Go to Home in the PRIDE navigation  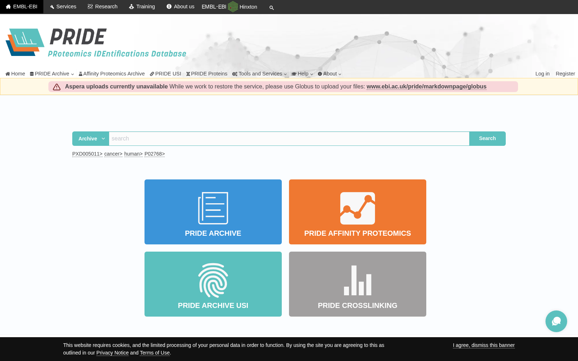[x=15, y=74]
